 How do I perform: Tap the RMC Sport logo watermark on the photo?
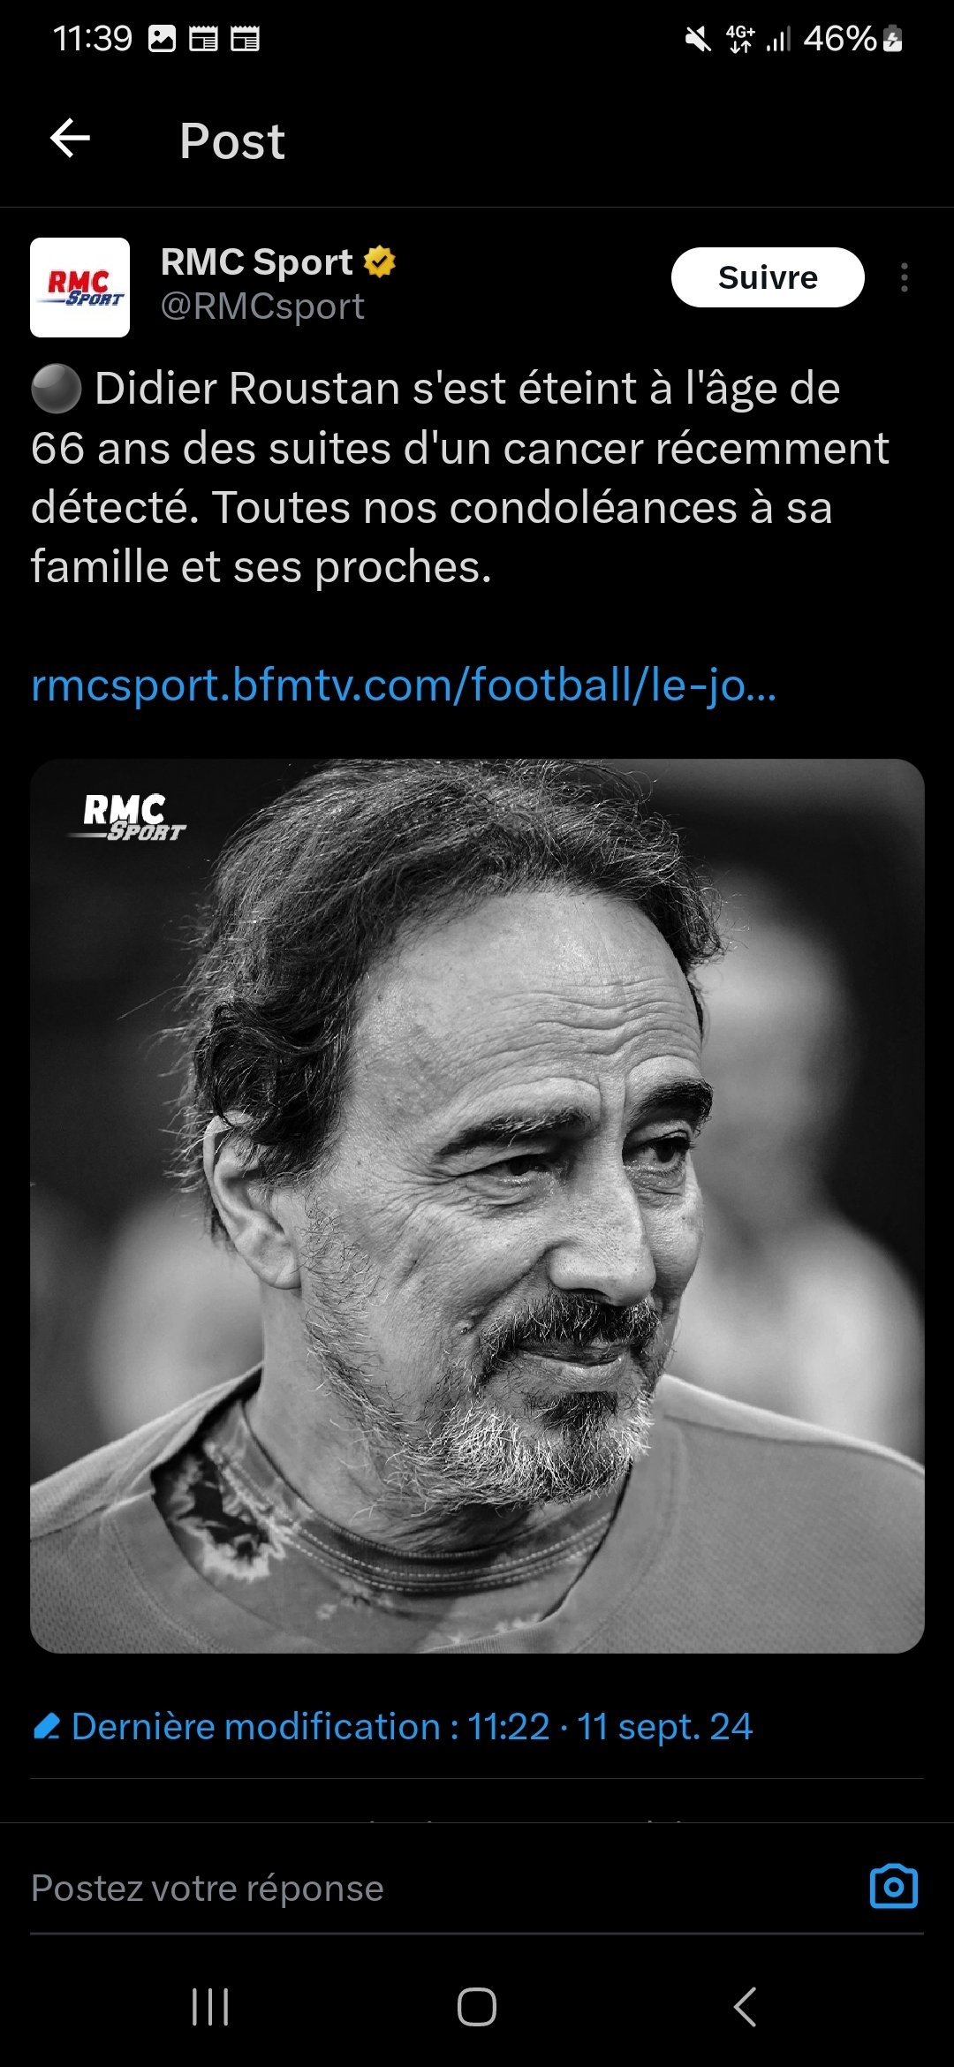click(x=128, y=817)
